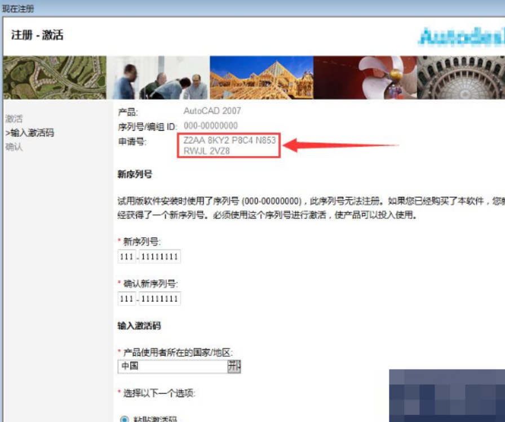
Task: Click the 确认新序列号 three-digit prefix field
Action: click(x=127, y=299)
